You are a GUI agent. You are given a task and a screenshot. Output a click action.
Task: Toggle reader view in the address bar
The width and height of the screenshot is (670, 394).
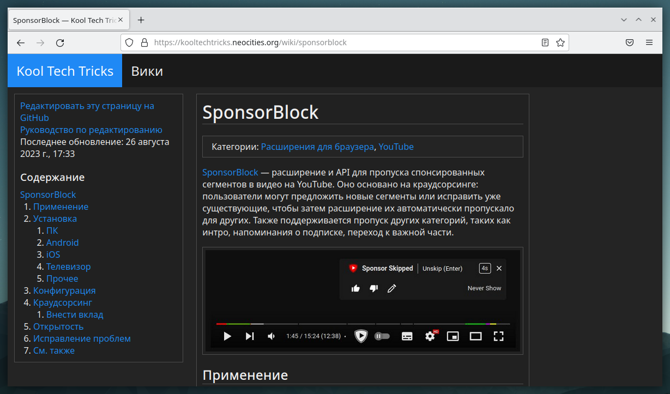[x=545, y=43]
